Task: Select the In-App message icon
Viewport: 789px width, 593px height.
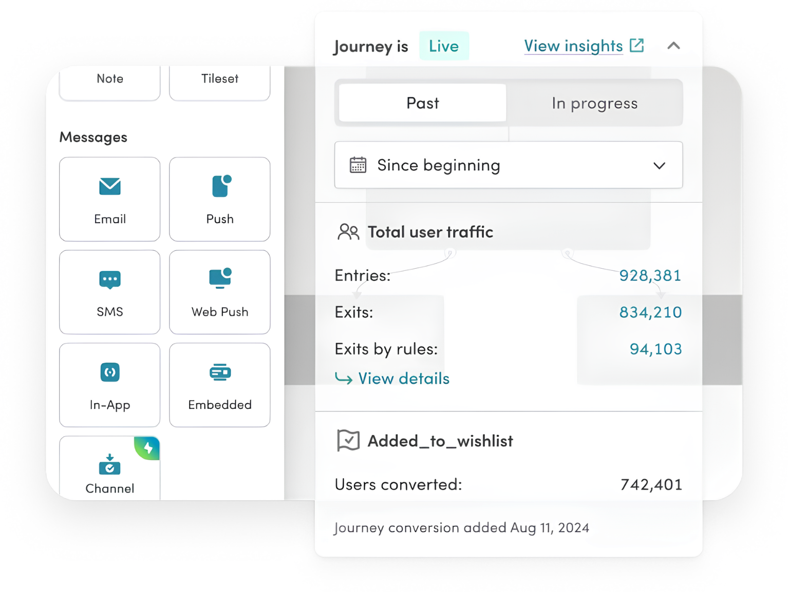Action: pyautogui.click(x=110, y=372)
